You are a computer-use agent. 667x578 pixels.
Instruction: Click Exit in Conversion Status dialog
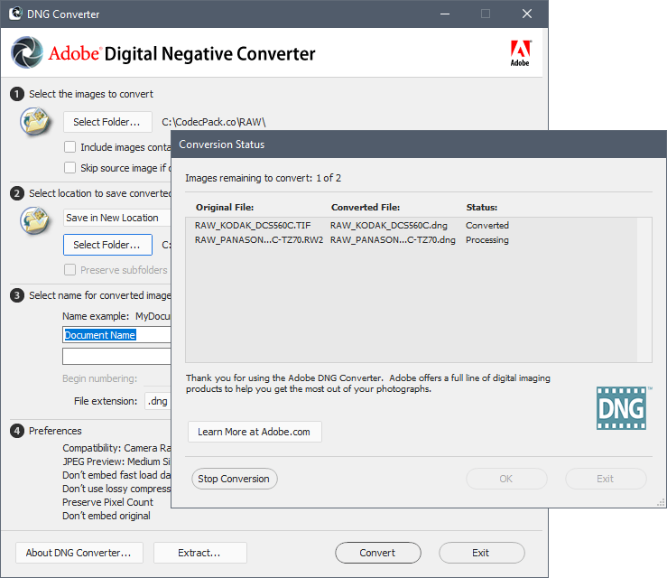click(606, 479)
